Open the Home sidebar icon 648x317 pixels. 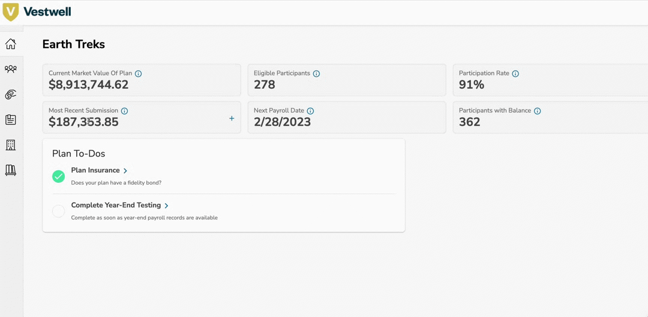click(x=11, y=44)
